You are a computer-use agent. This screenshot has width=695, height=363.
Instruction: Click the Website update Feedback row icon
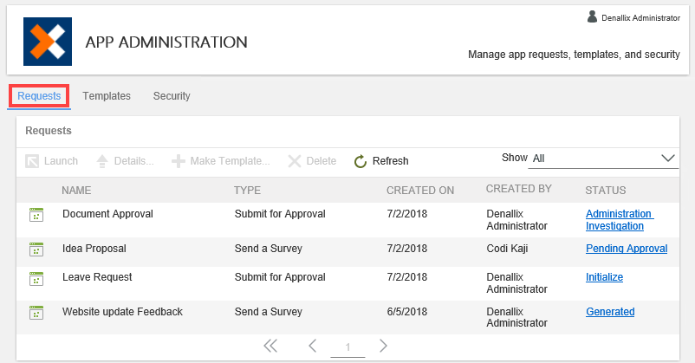pos(36,313)
